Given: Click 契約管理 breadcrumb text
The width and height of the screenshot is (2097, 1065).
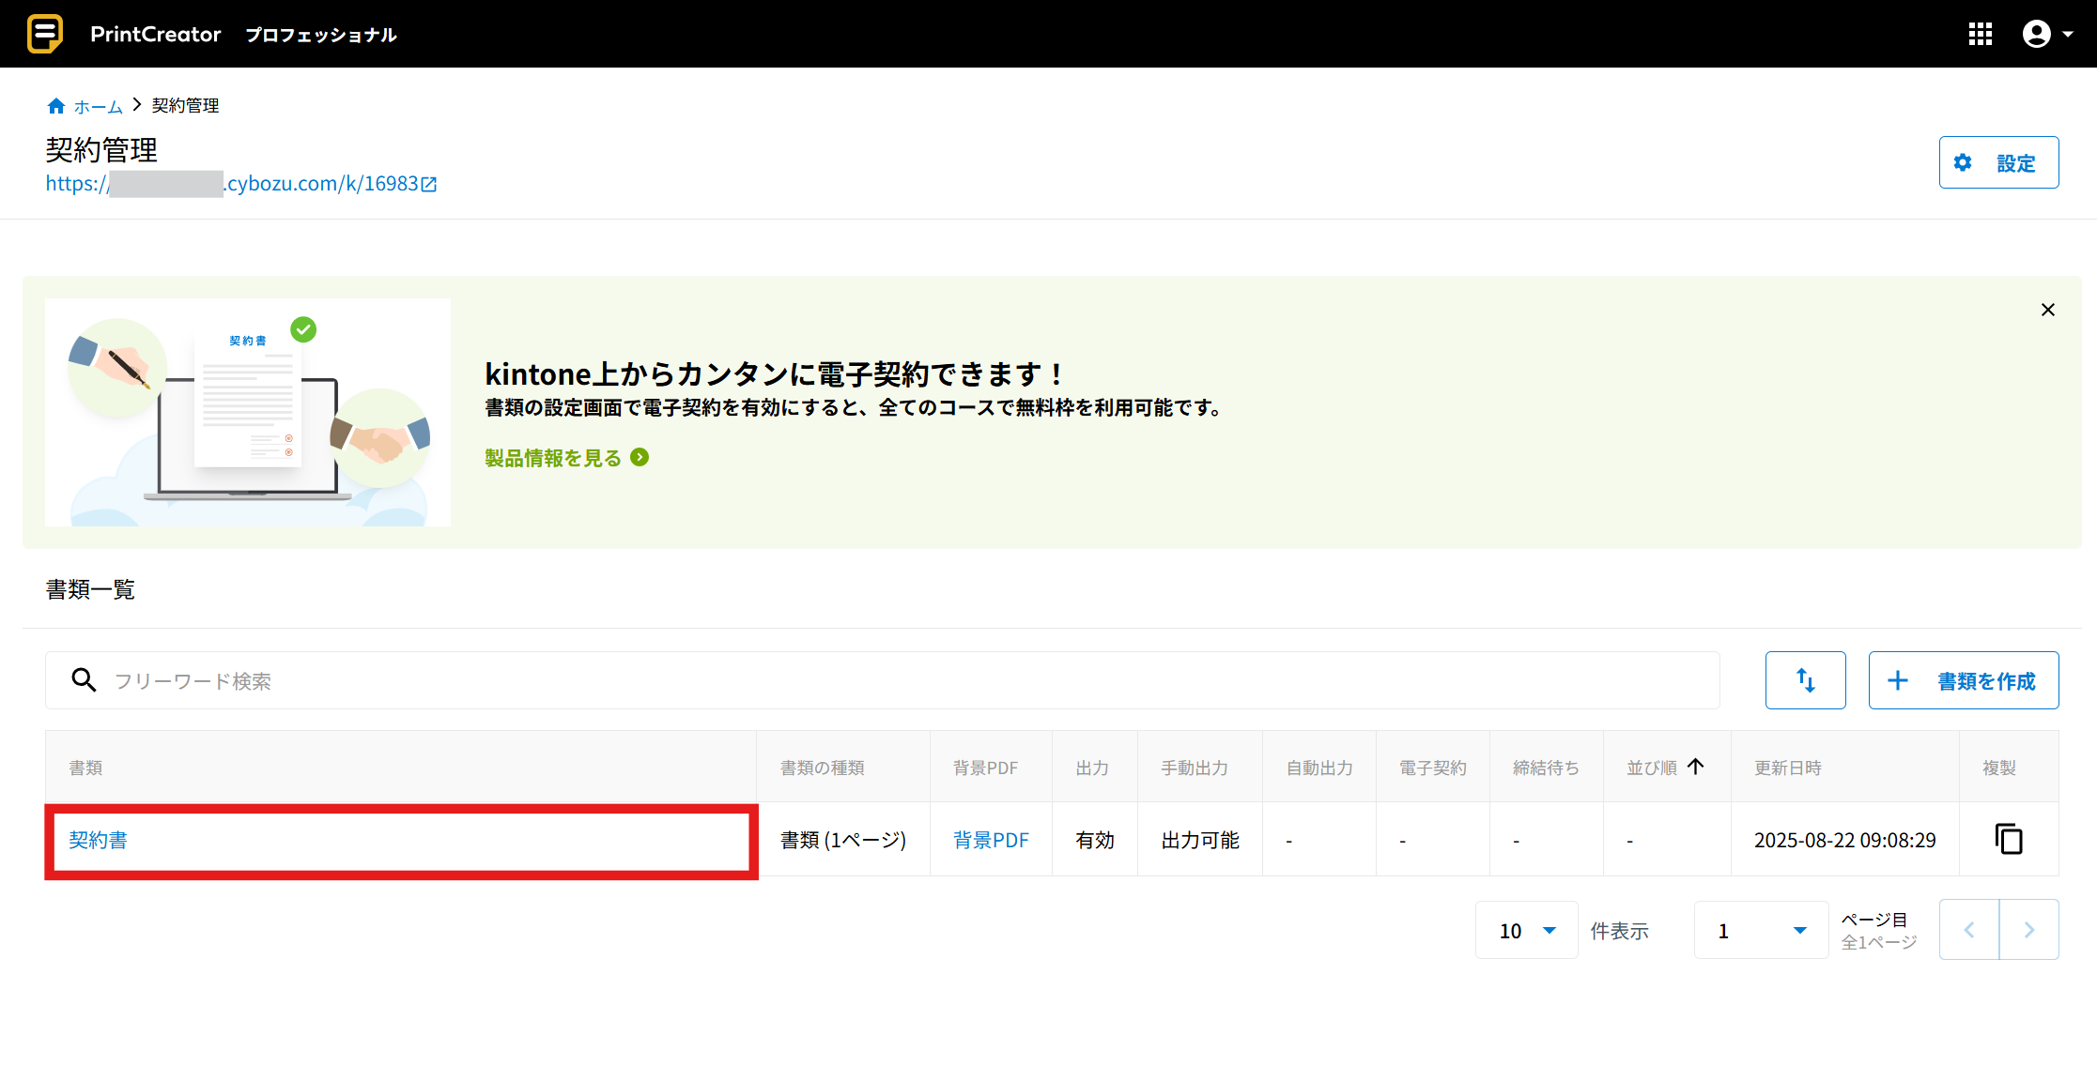Looking at the screenshot, I should point(186,106).
